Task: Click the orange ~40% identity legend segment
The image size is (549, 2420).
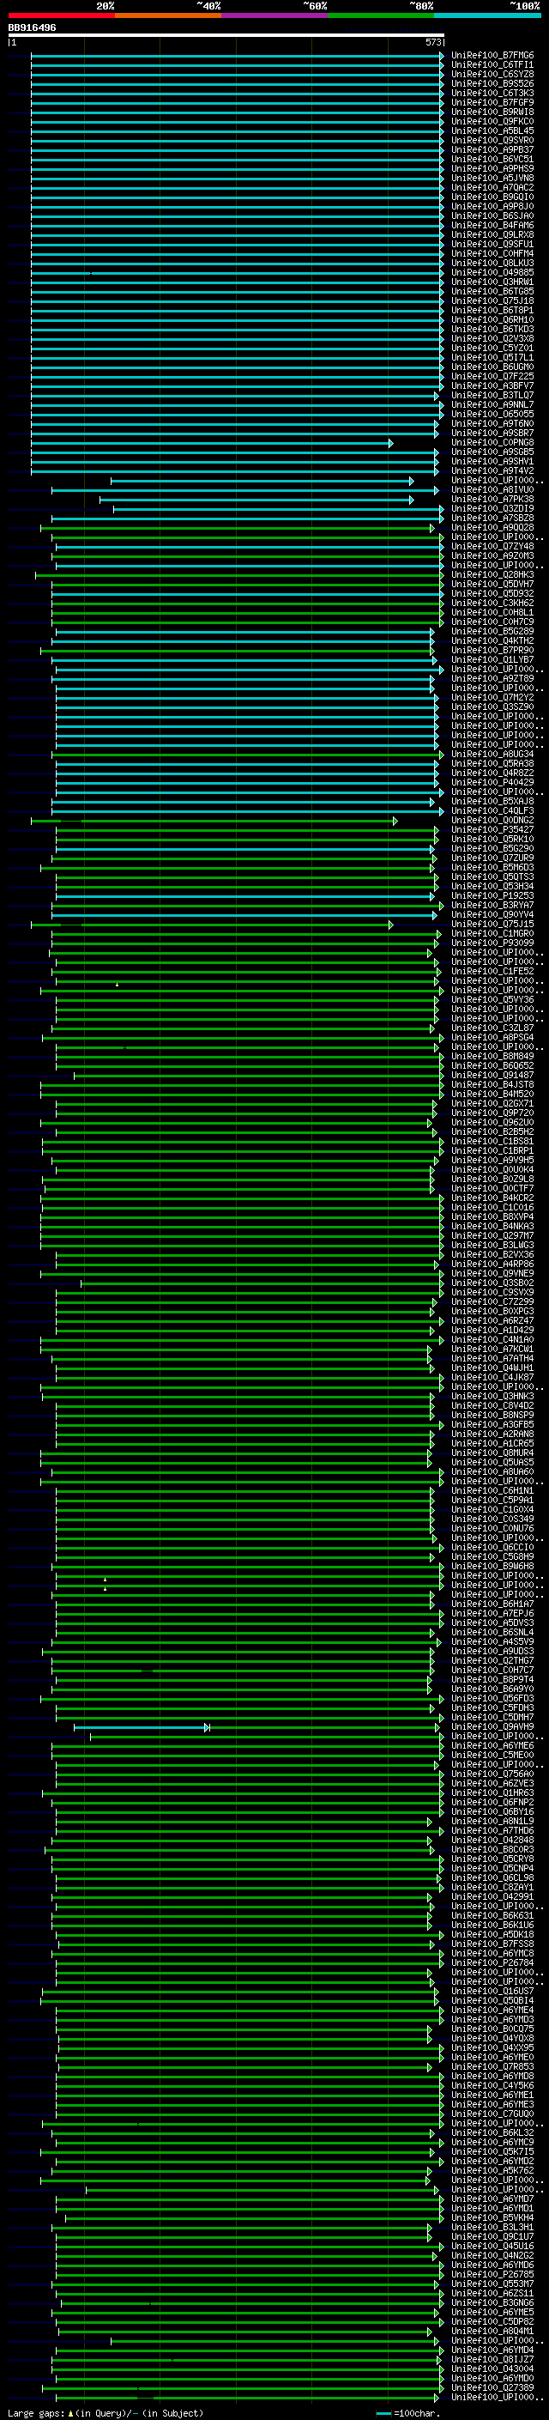Action: (168, 15)
